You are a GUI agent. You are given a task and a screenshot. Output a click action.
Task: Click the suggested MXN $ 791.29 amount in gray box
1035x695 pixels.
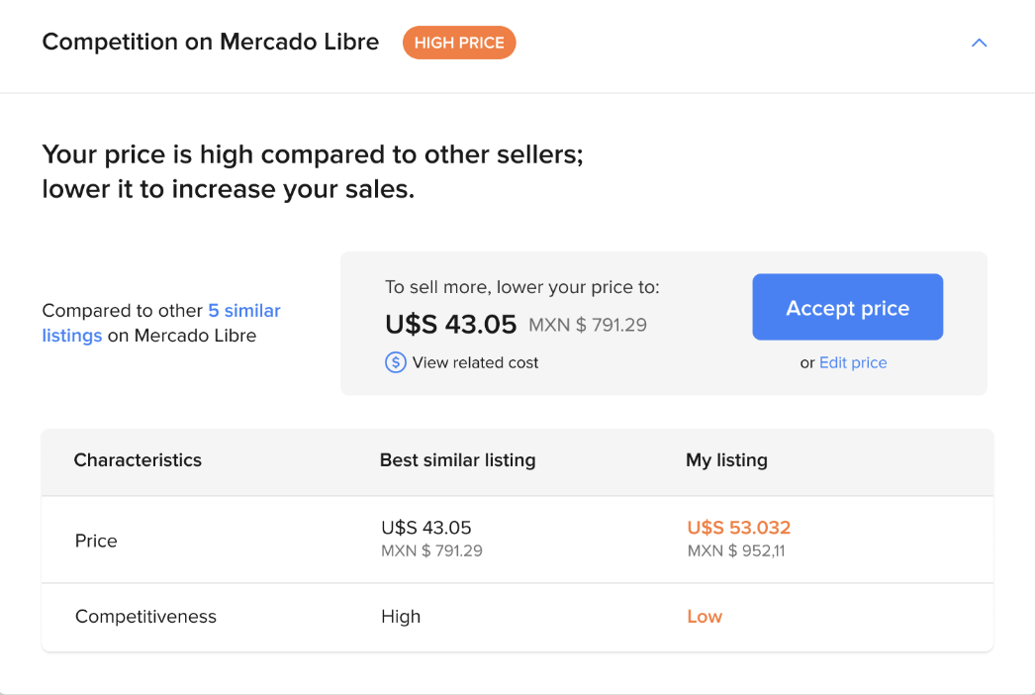tap(588, 325)
